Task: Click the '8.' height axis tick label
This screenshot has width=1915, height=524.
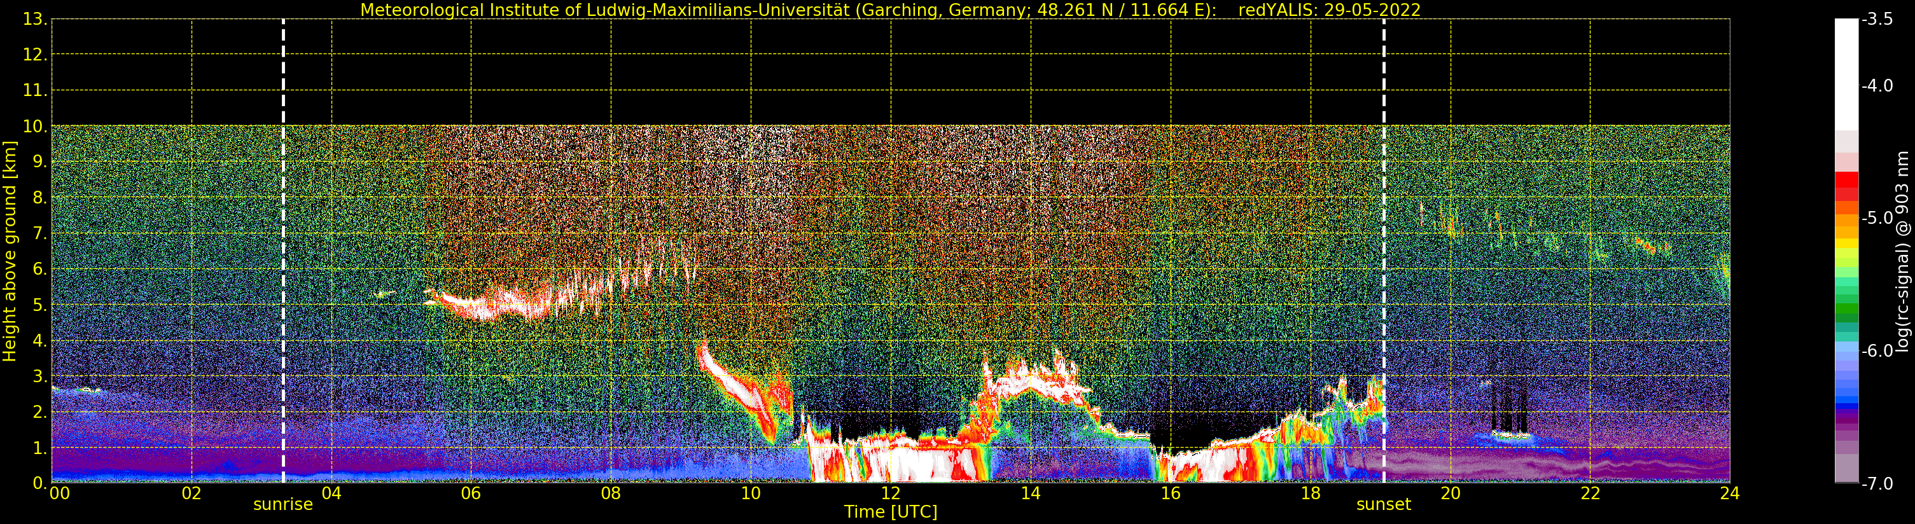Action: click(40, 198)
